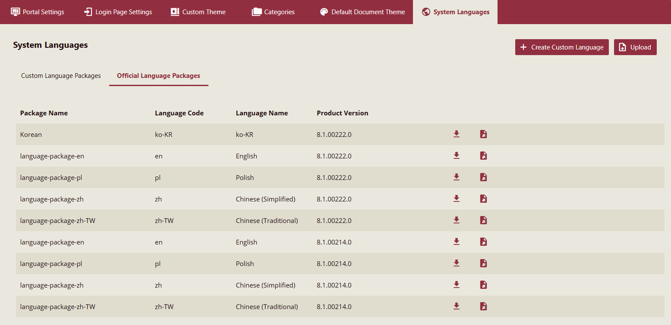The image size is (671, 325).
Task: Download language-package-pl version 8.1.00214.0
Action: click(457, 263)
